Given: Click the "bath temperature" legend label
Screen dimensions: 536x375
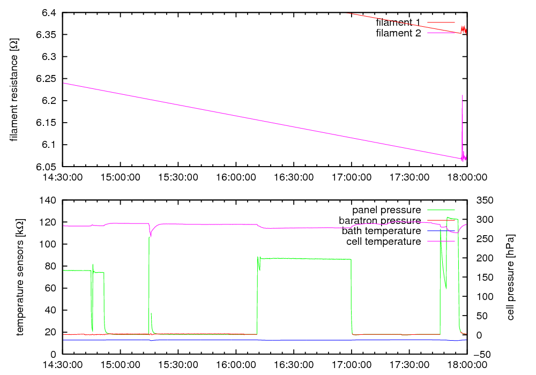Looking at the screenshot, I should [x=381, y=231].
